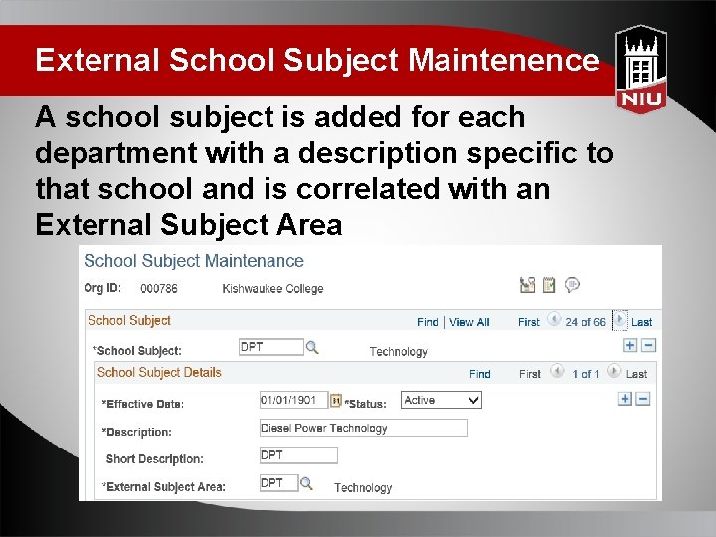Click the View All link
The image size is (716, 537).
tap(469, 322)
